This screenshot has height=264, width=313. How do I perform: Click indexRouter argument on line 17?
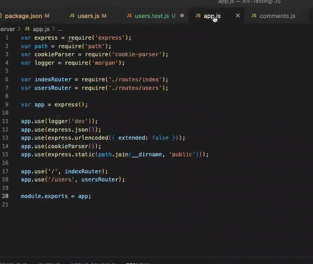pyautogui.click(x=83, y=171)
